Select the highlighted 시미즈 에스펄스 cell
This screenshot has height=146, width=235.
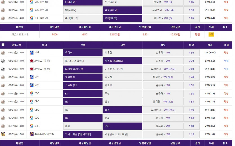(x=123, y=61)
